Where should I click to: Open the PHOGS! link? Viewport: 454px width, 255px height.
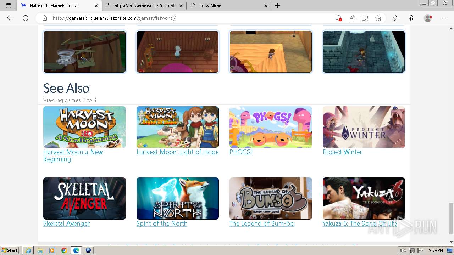coord(241,152)
